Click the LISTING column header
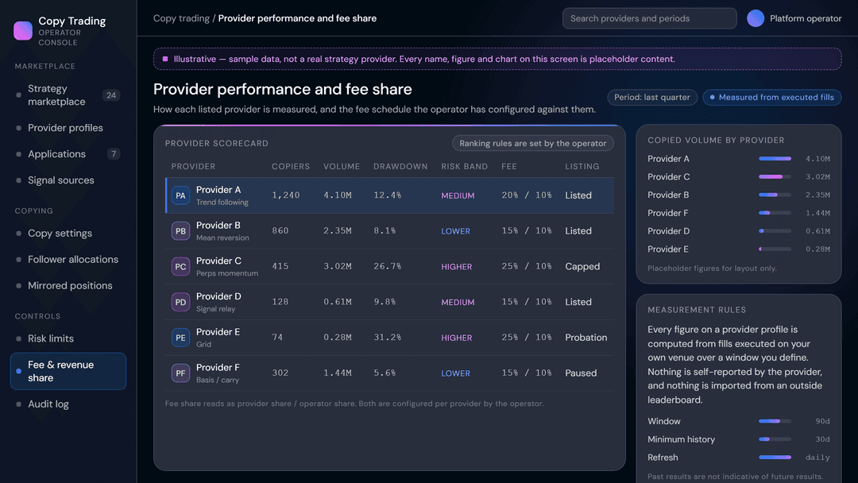This screenshot has width=858, height=483. point(582,166)
